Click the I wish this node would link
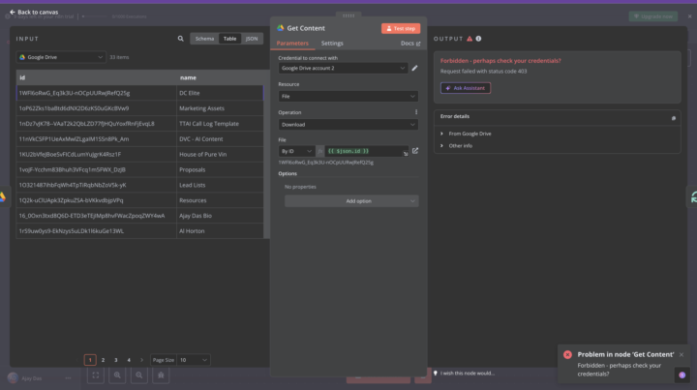This screenshot has height=390, width=697. [468, 374]
